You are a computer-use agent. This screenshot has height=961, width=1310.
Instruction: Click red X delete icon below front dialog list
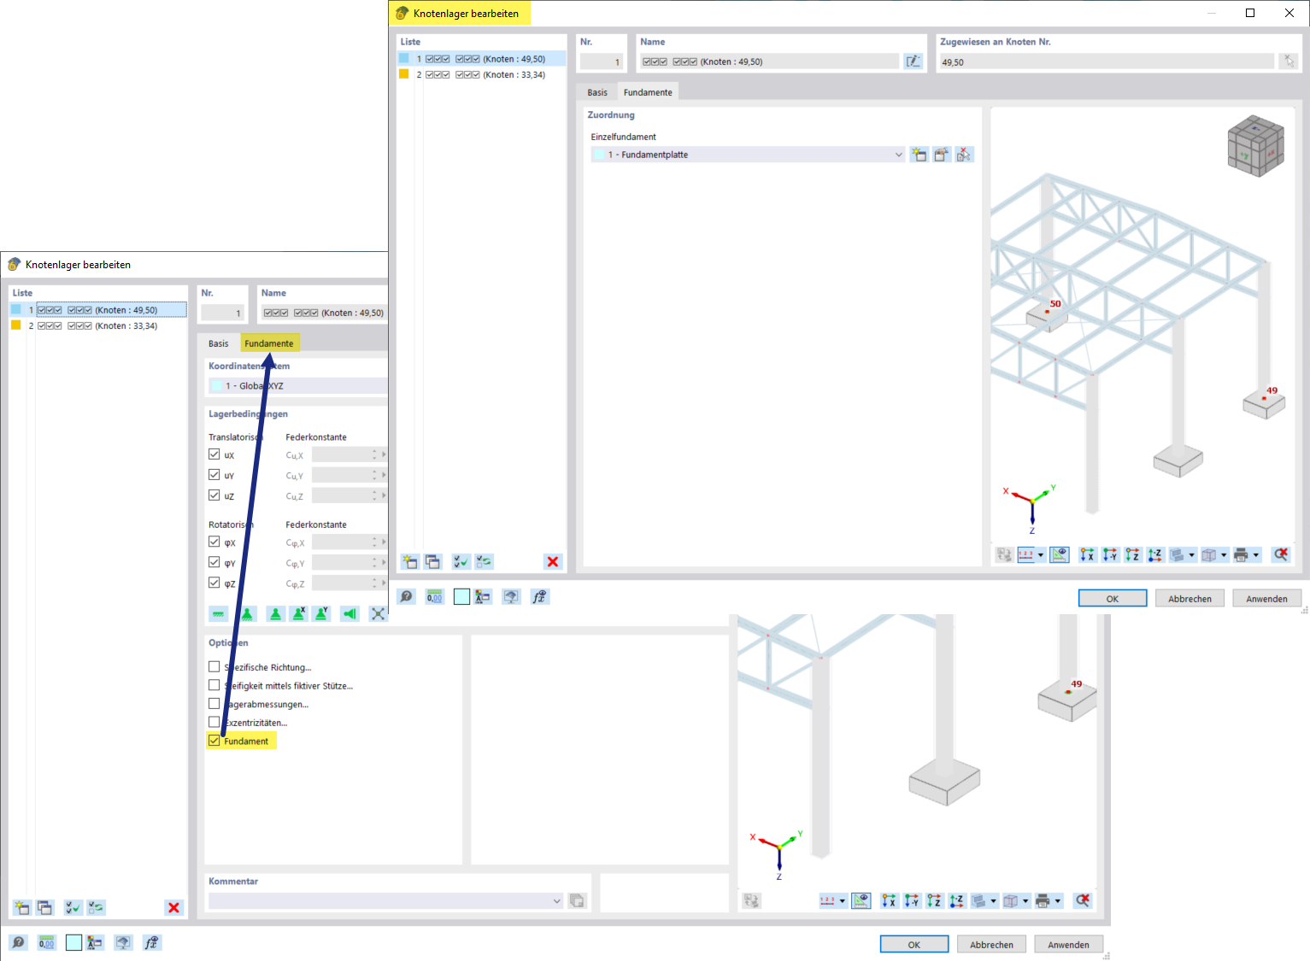pos(553,562)
